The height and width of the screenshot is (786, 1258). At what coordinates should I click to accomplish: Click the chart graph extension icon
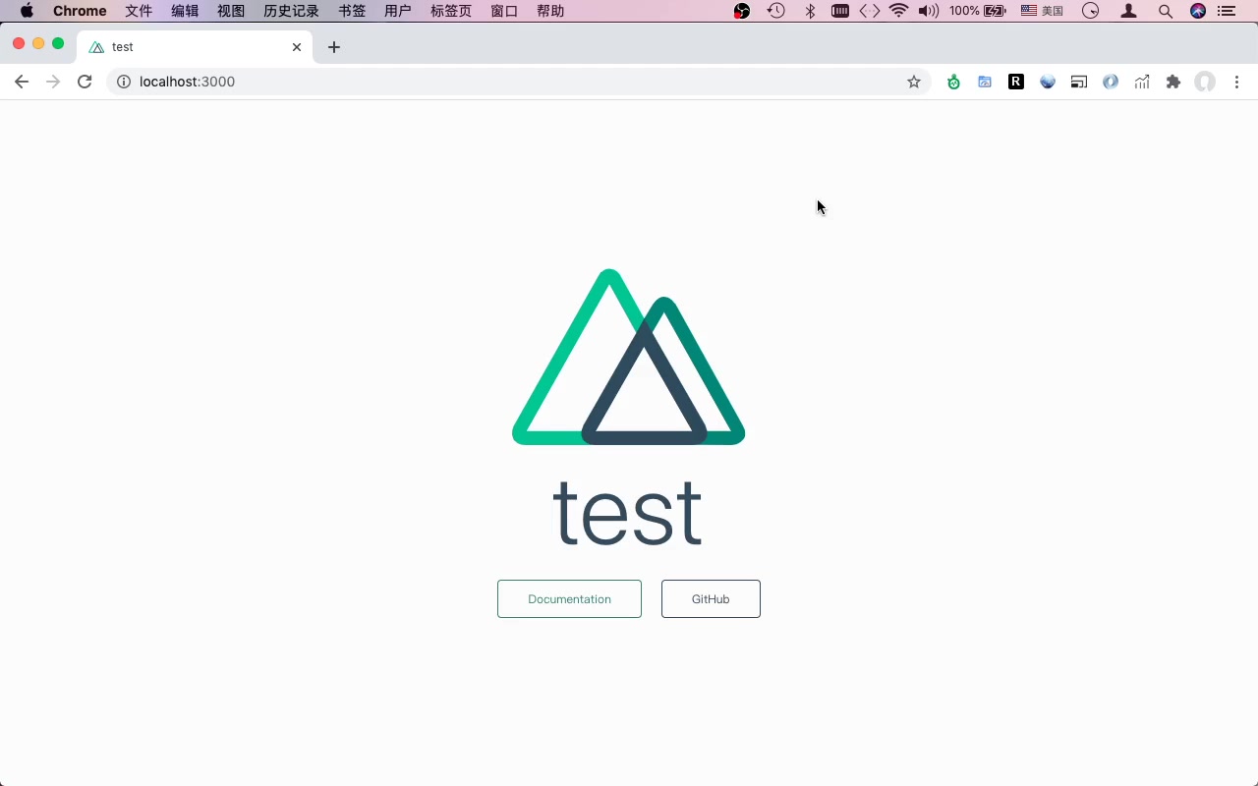click(x=1142, y=82)
